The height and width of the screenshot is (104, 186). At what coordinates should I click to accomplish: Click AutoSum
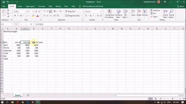(155, 10)
